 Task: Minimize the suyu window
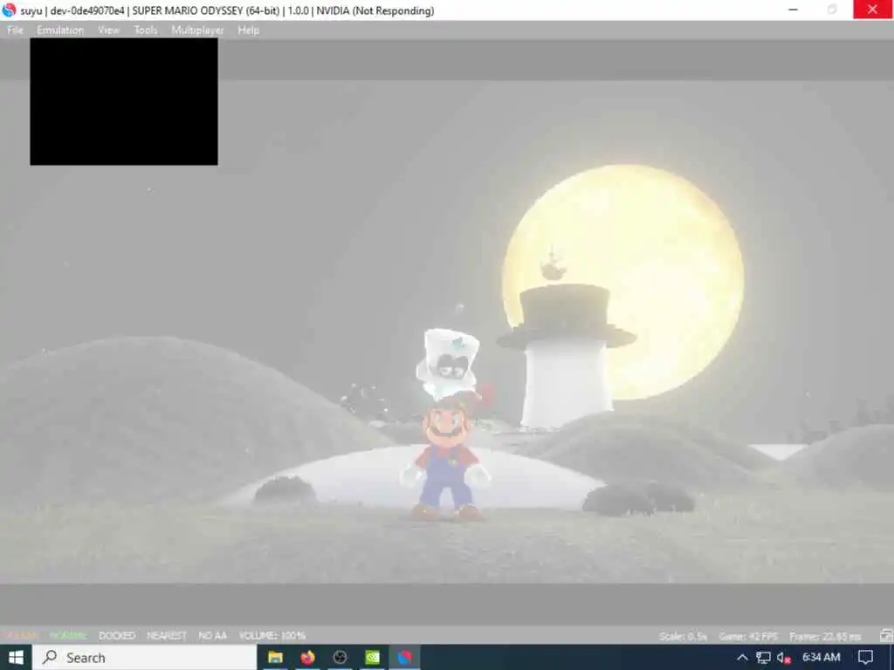click(x=793, y=9)
